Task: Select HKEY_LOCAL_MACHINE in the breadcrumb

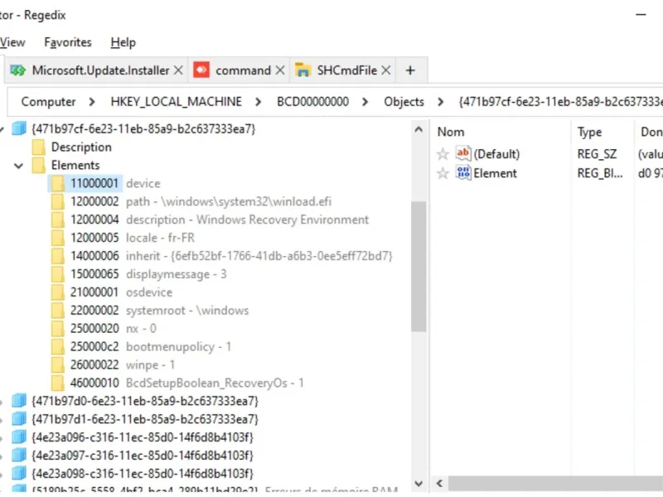Action: (x=176, y=102)
